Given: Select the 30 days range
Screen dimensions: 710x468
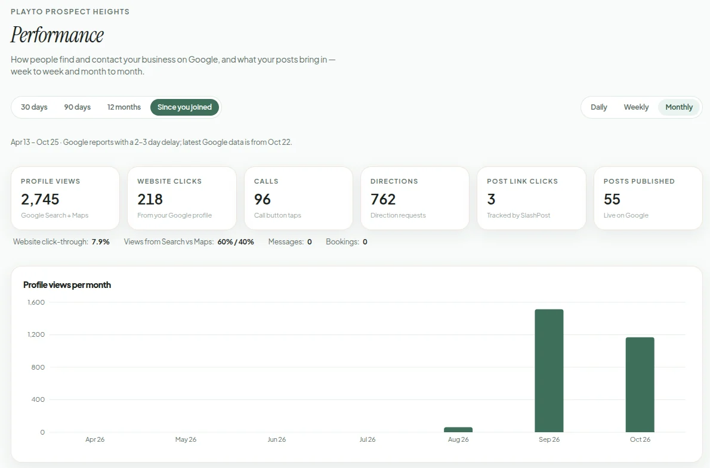Looking at the screenshot, I should click(x=34, y=107).
